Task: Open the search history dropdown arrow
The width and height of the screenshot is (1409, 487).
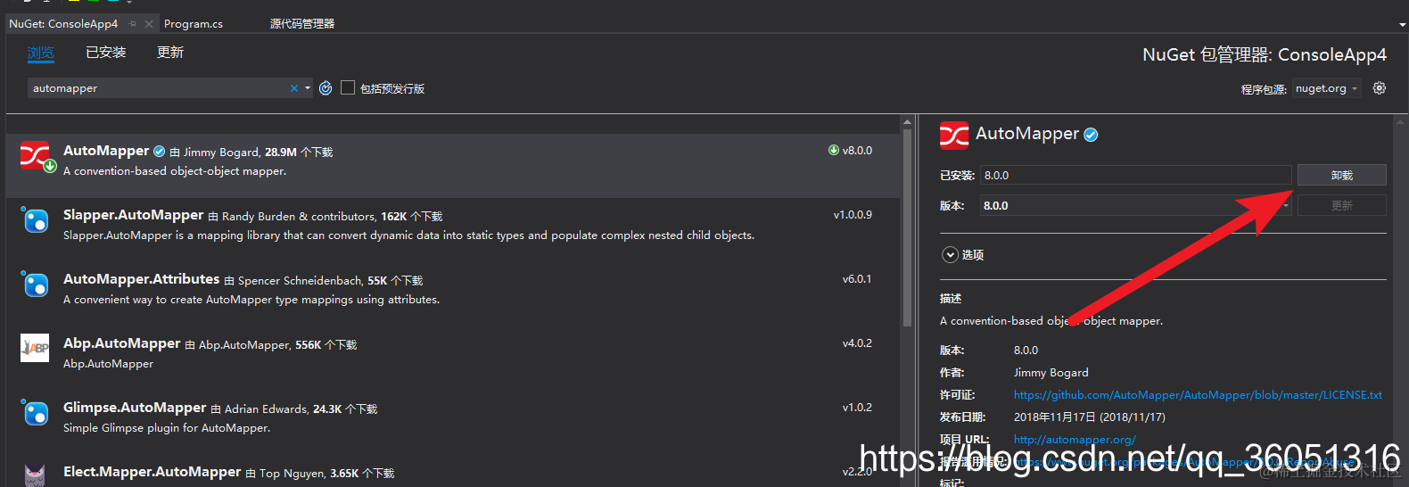Action: point(308,88)
